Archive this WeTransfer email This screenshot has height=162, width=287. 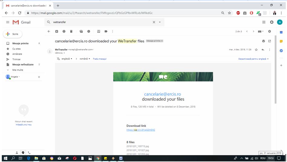[x=57, y=31]
